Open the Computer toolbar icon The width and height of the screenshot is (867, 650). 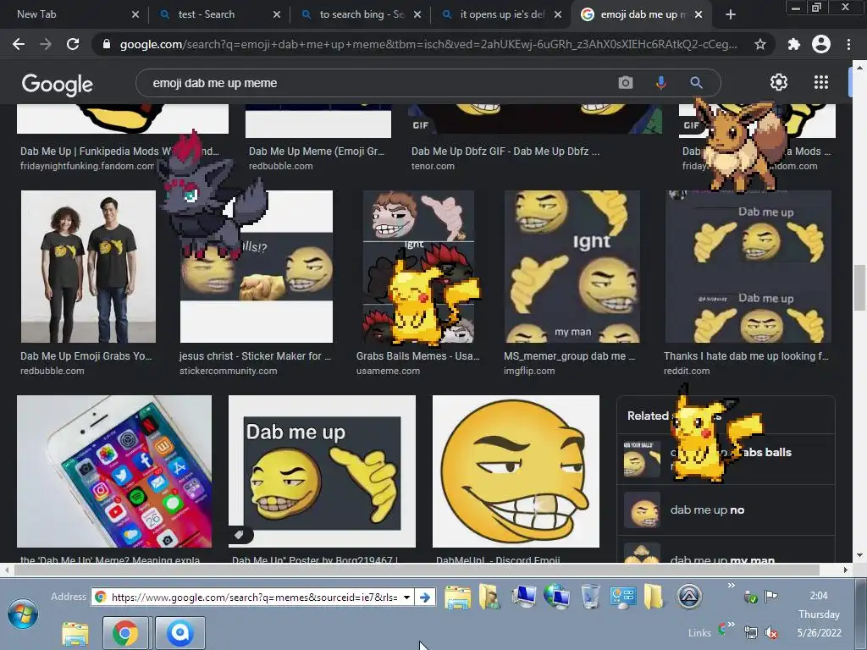pyautogui.click(x=523, y=597)
